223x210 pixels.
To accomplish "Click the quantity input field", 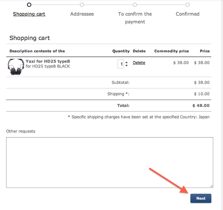I will click(x=120, y=64).
